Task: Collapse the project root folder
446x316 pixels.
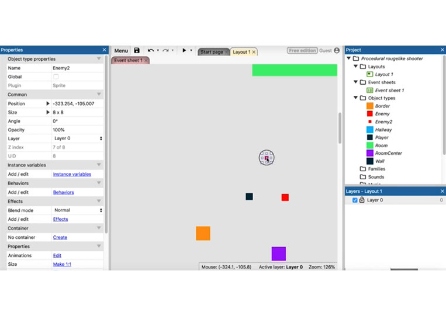Action: coord(349,58)
